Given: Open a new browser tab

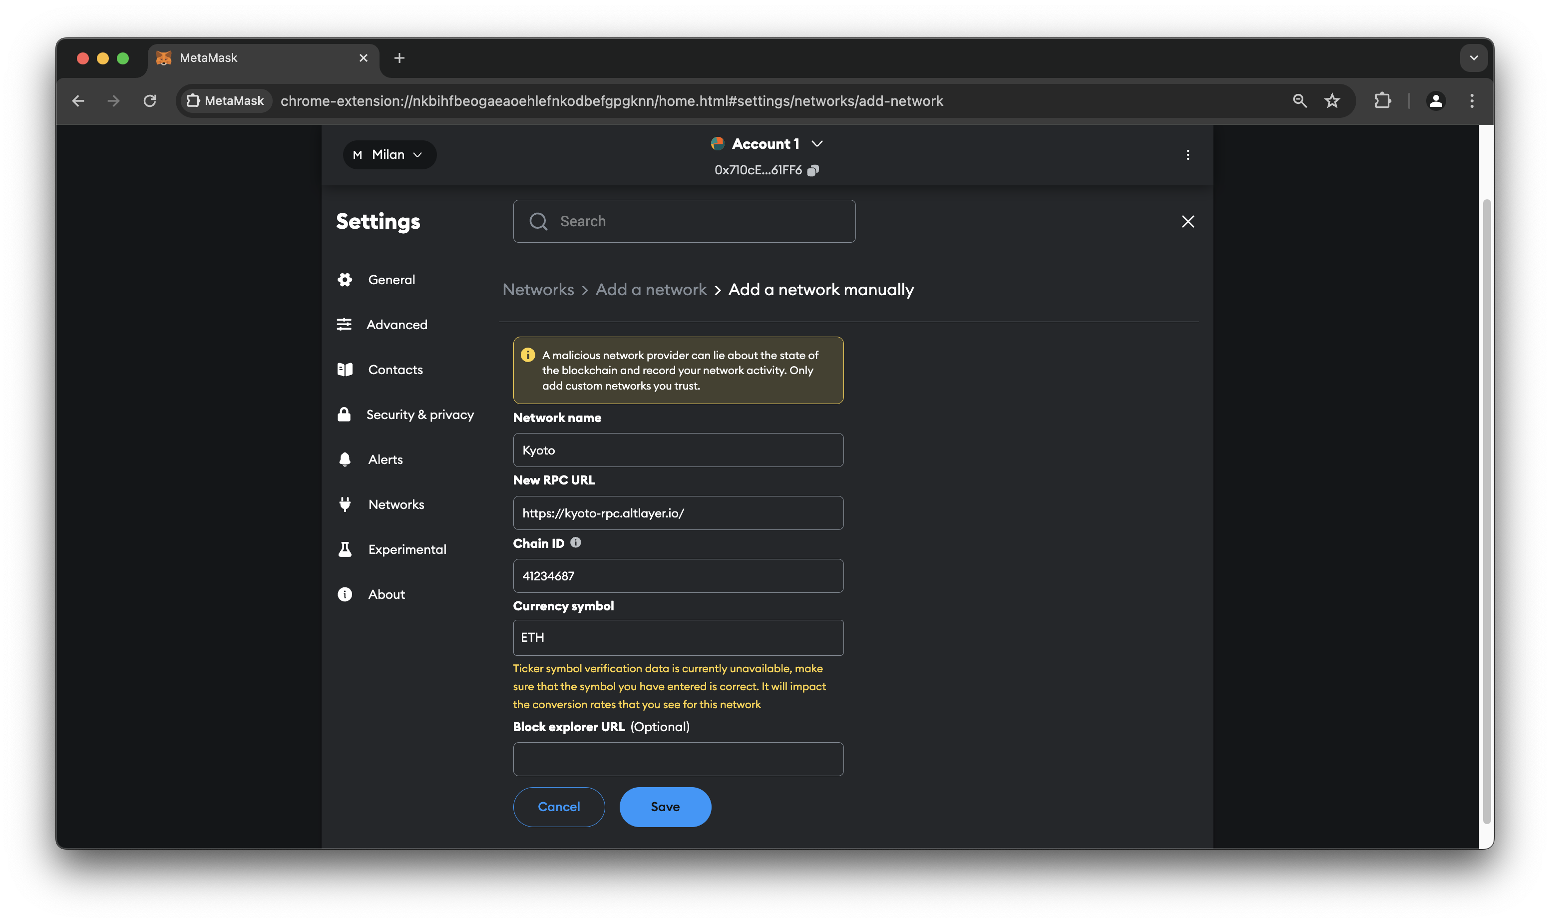Looking at the screenshot, I should [x=399, y=58].
